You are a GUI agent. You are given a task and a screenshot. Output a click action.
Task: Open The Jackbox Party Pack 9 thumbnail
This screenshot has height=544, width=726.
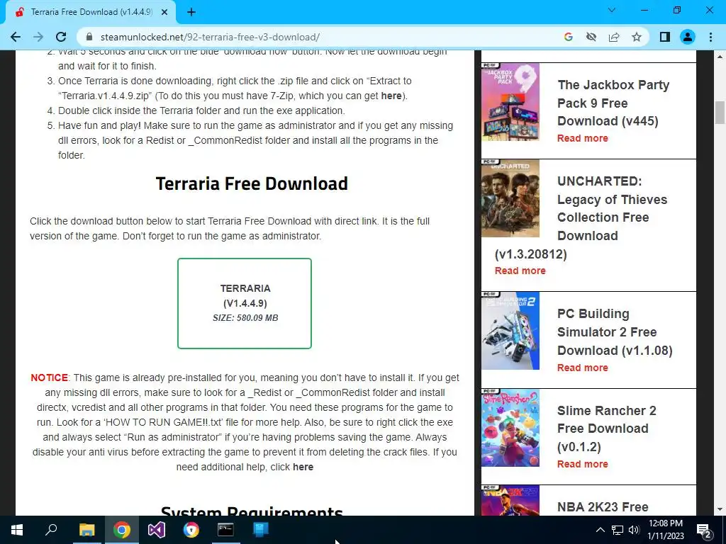coord(510,102)
